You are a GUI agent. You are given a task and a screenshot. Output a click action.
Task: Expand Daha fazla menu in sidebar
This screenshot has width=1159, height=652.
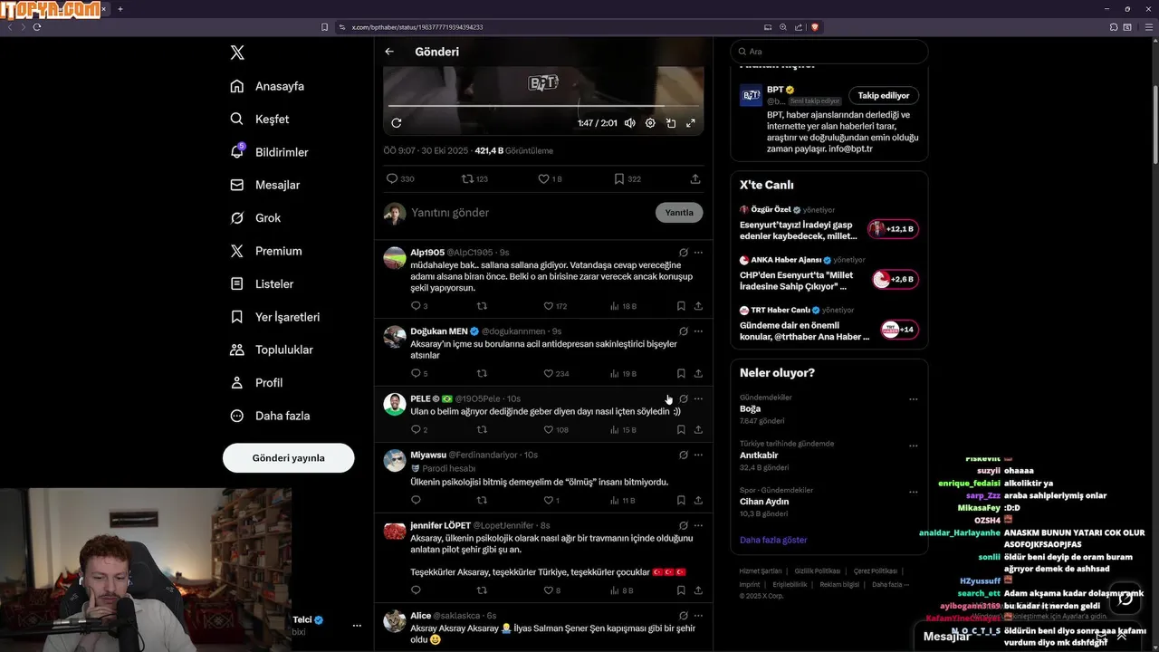pos(270,416)
